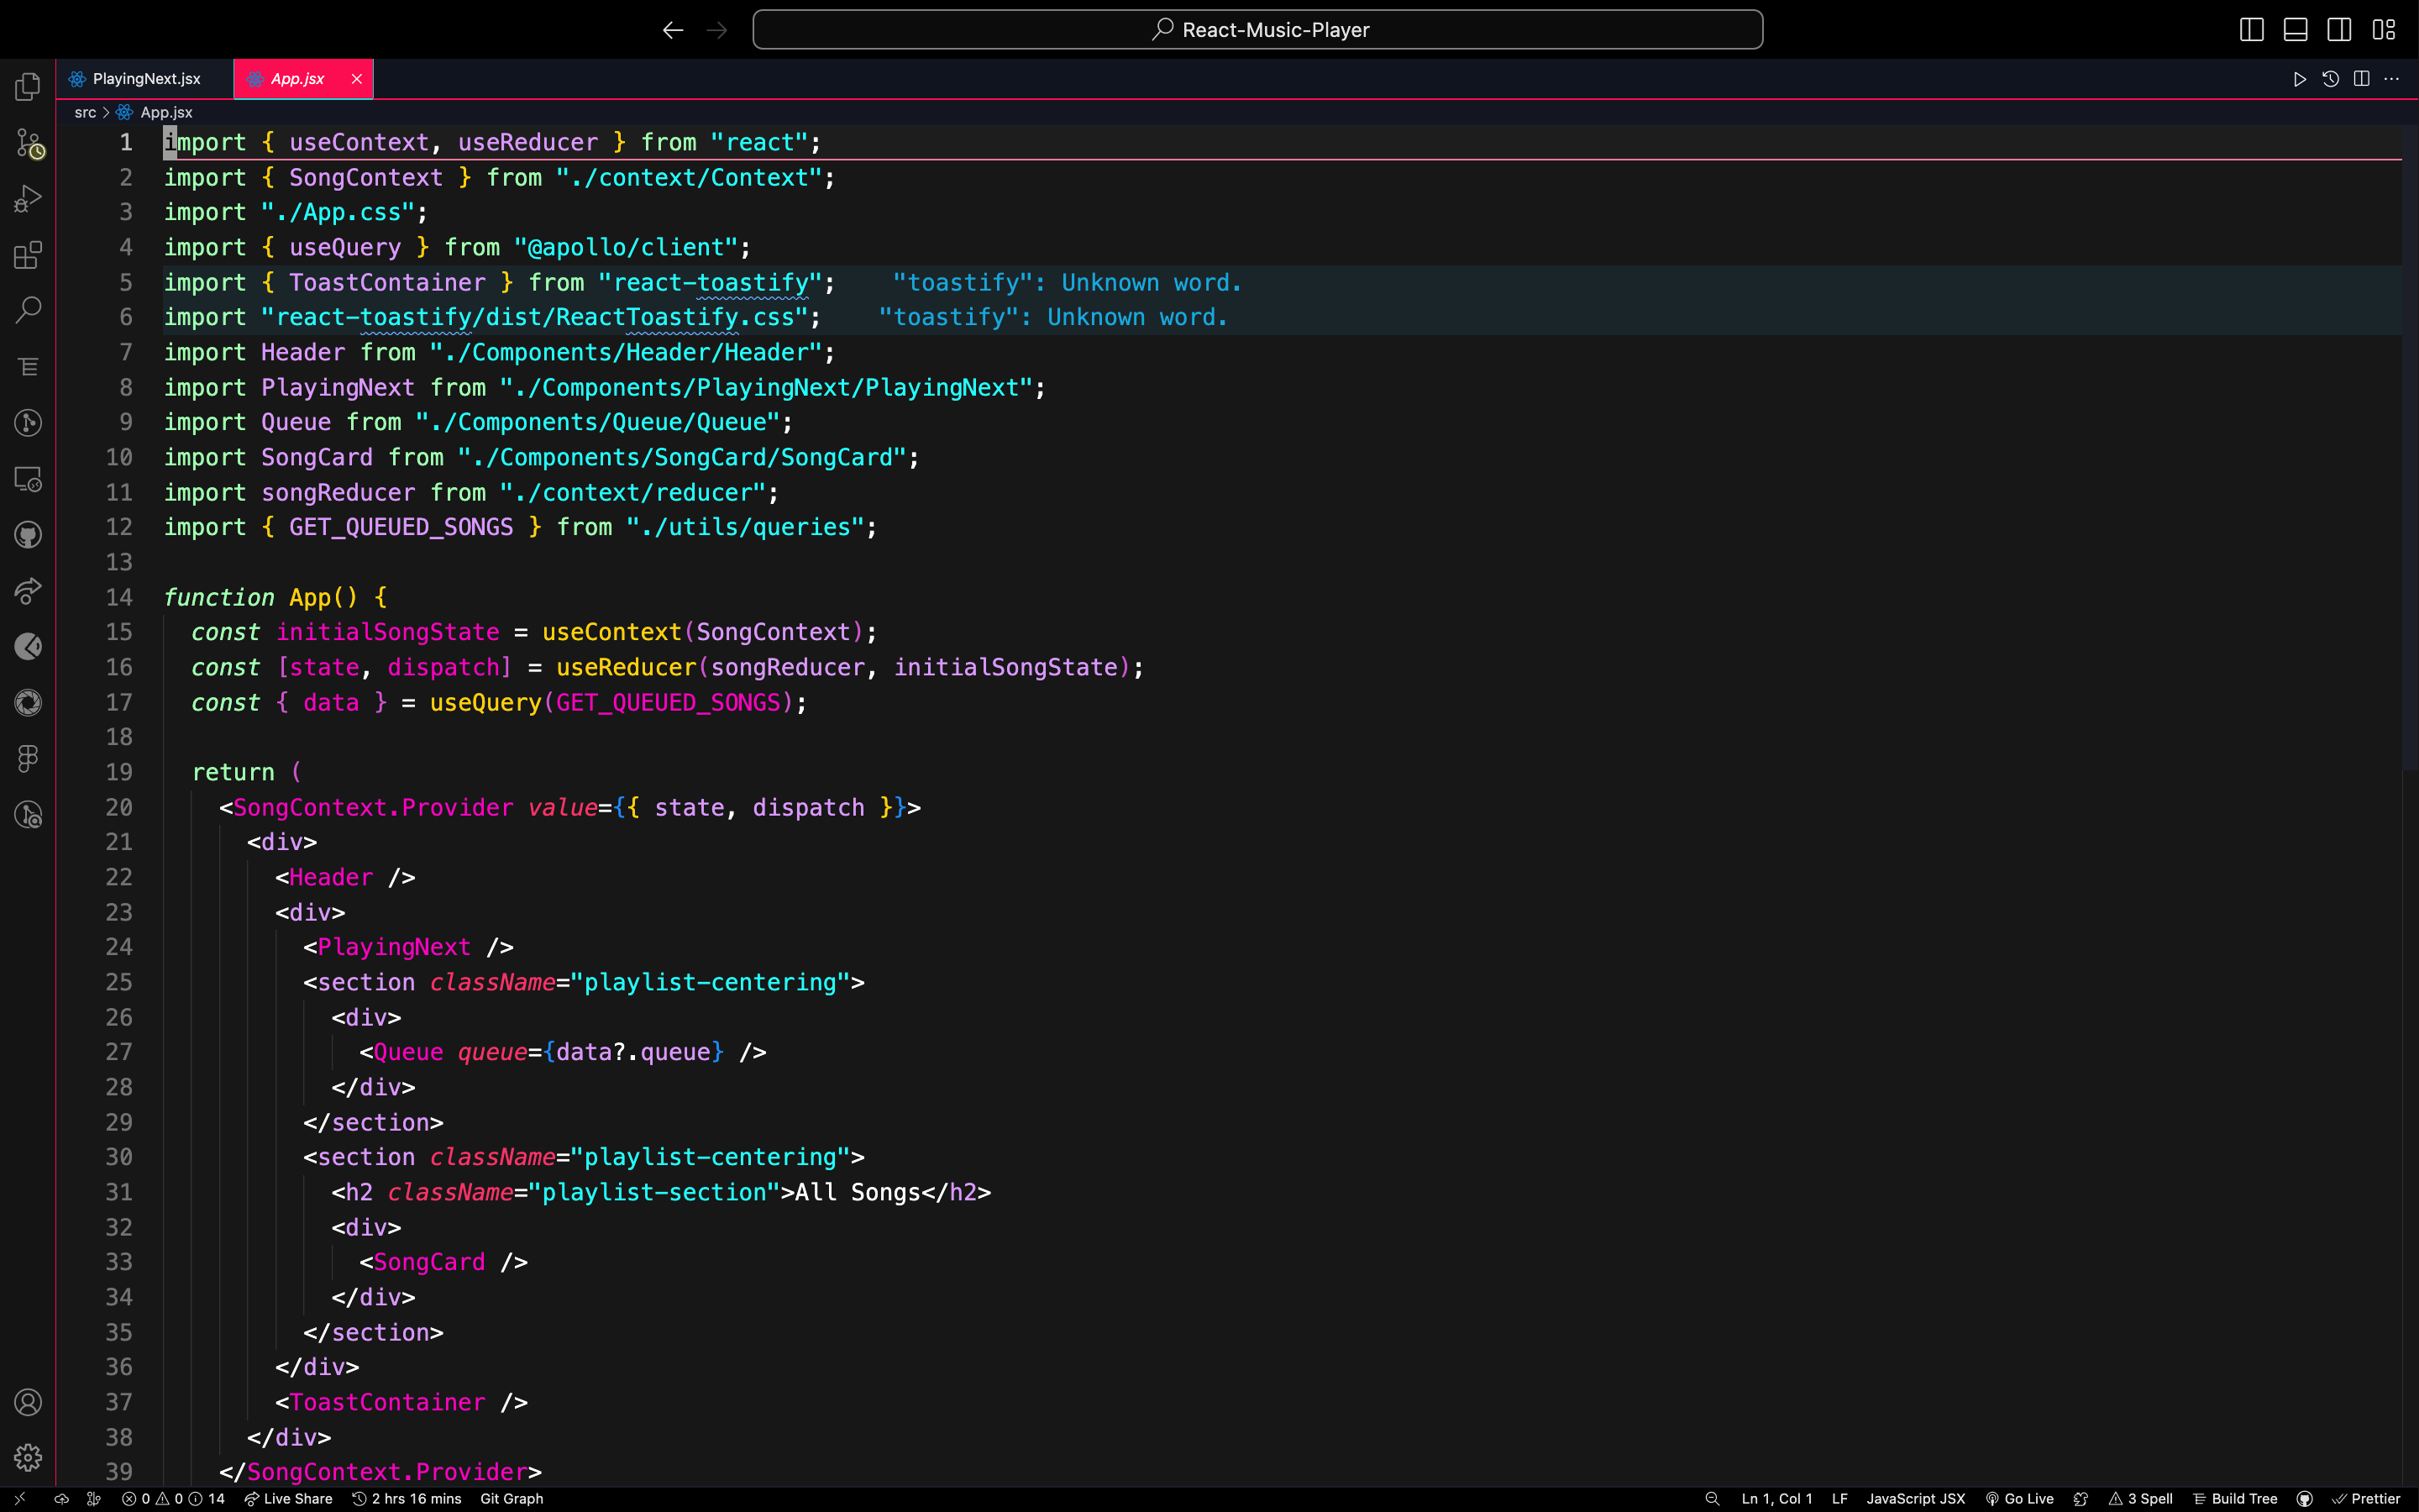Click the React-Music-Player command center search
The image size is (2419, 1512).
click(x=1257, y=30)
